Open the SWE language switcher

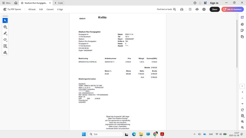coord(211,134)
